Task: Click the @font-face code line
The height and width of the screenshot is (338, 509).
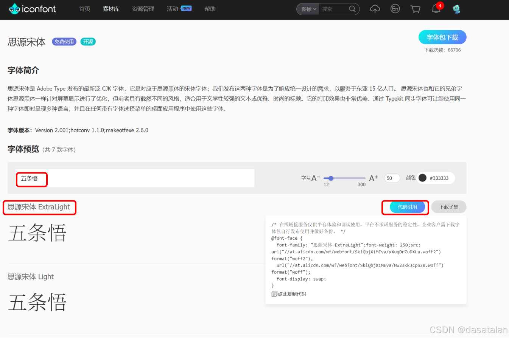Action: [x=287, y=238]
